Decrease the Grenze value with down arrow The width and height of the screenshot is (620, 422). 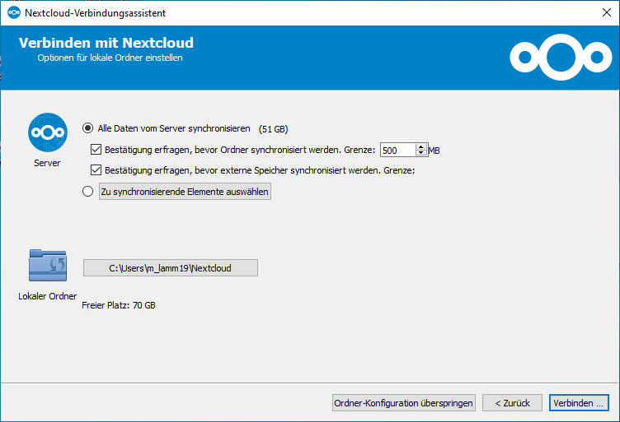coord(421,154)
